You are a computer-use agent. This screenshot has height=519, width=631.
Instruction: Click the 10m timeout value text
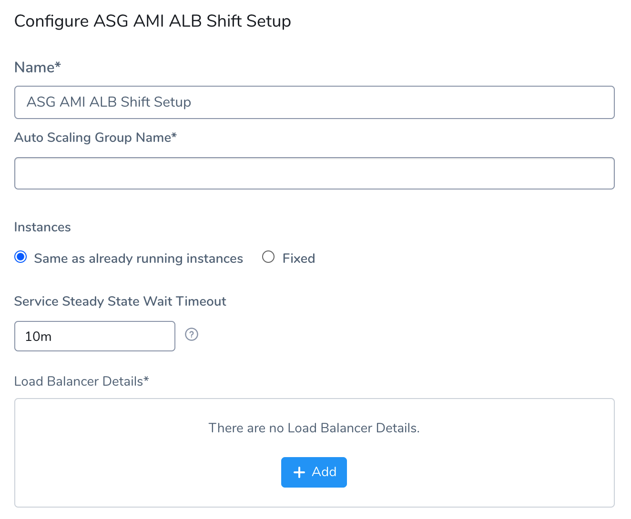(38, 337)
